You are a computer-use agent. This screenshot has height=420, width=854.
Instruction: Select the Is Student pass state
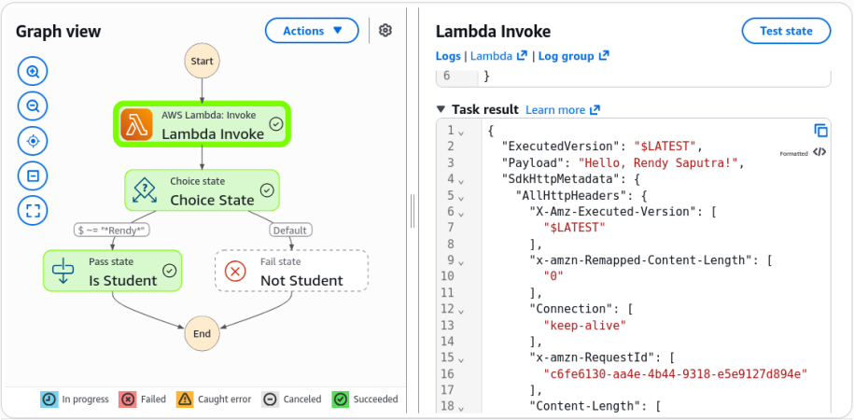112,271
